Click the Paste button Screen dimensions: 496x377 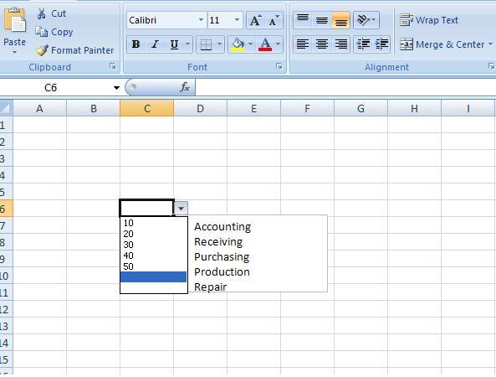pyautogui.click(x=14, y=30)
